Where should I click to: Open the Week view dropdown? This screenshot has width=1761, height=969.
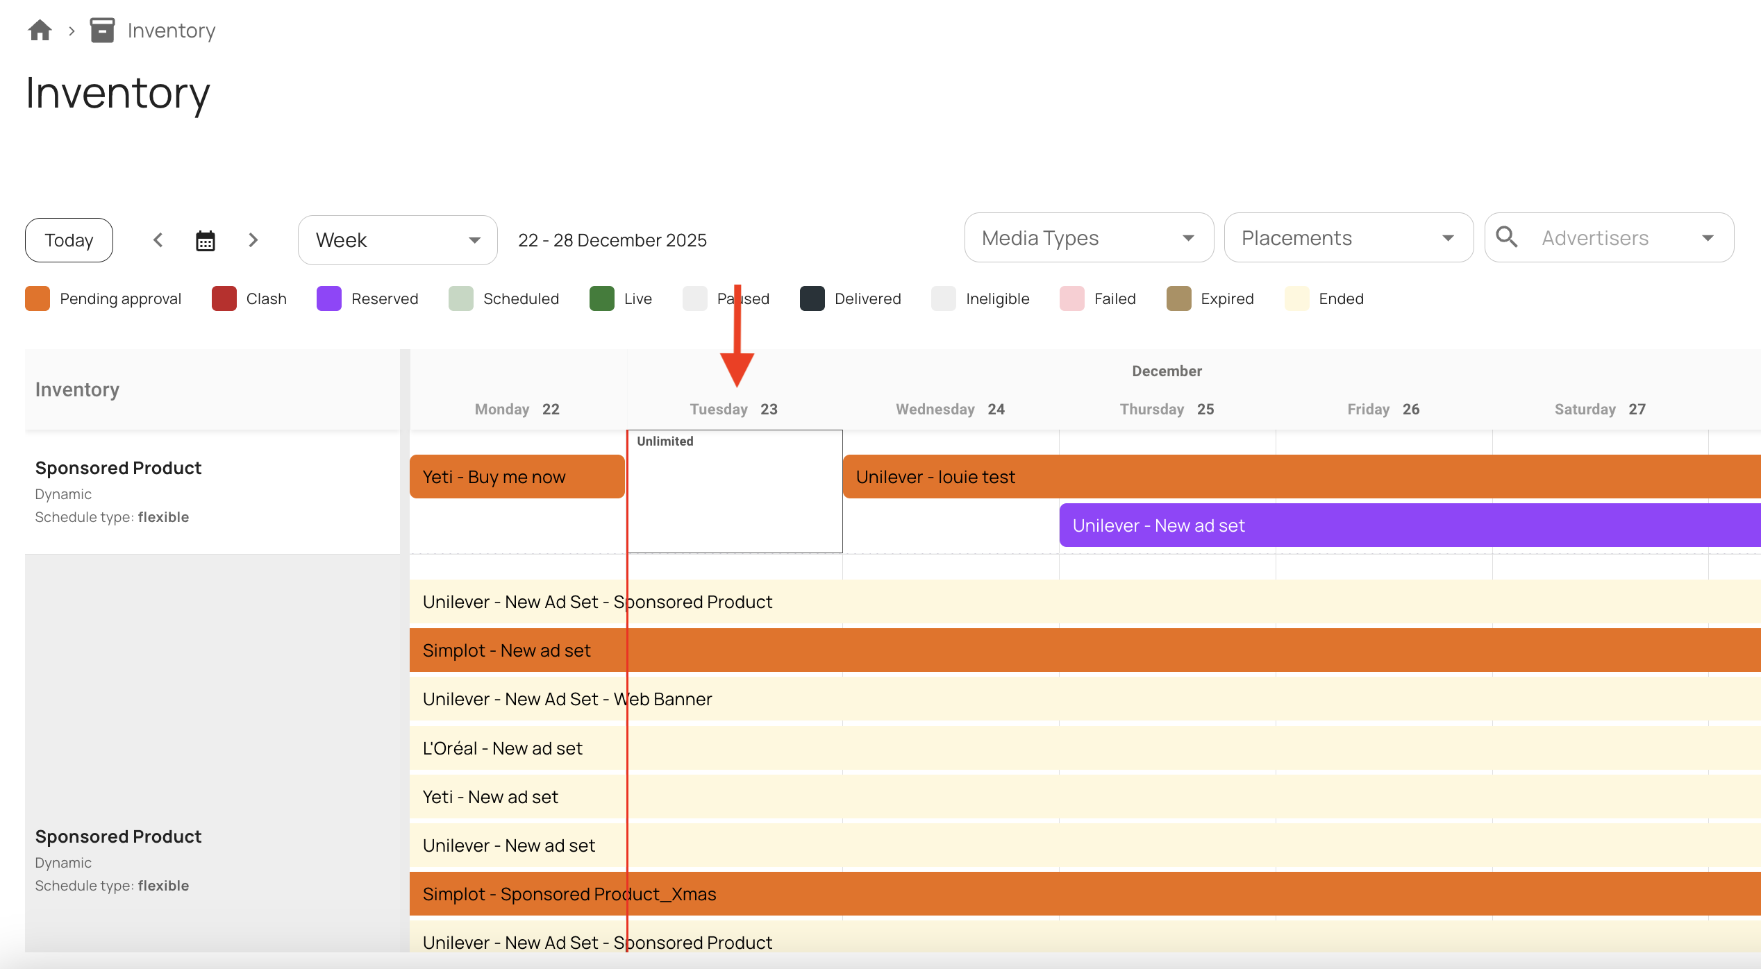click(x=397, y=240)
